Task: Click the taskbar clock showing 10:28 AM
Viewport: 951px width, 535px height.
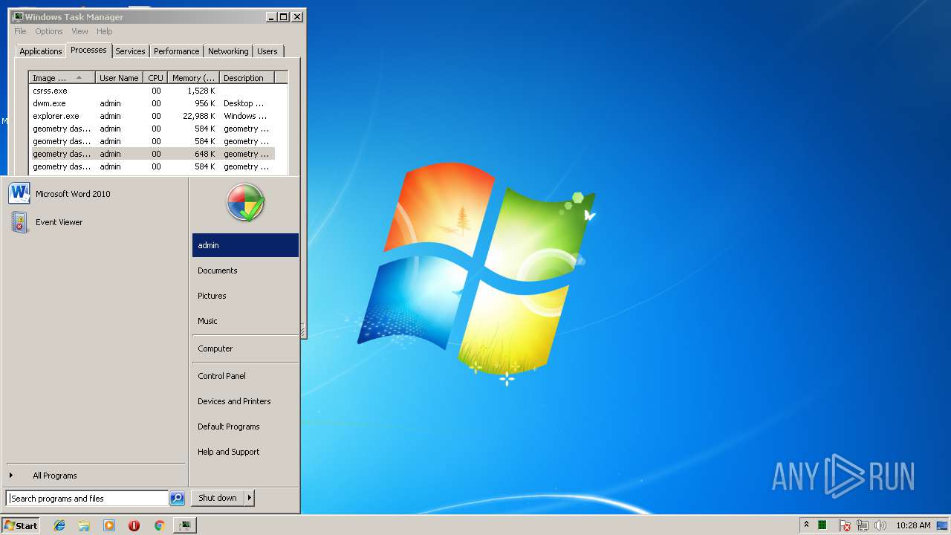Action: (913, 525)
